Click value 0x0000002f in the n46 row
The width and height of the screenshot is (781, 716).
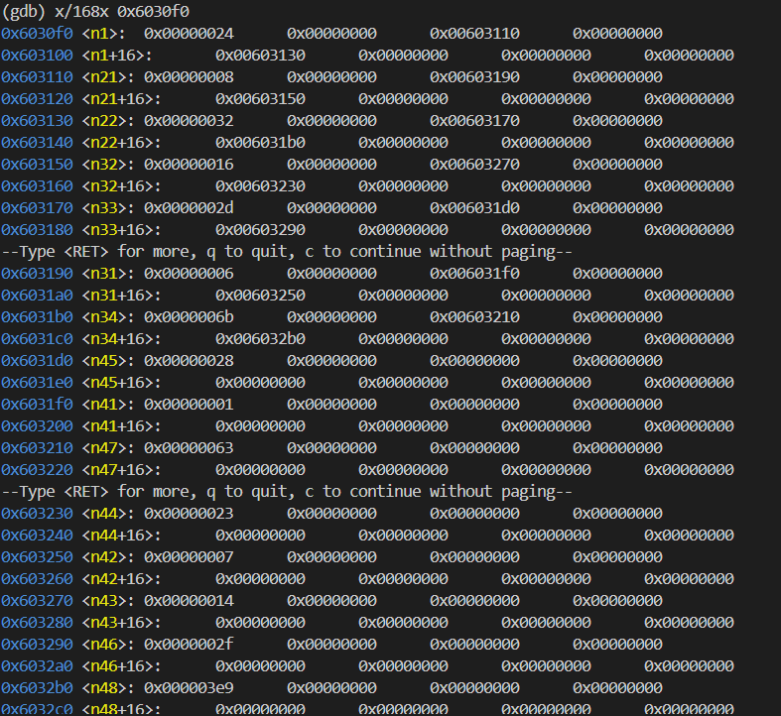[189, 645]
